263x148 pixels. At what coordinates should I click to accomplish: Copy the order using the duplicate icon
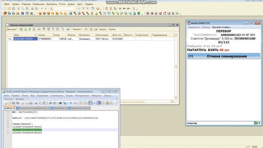point(25,29)
